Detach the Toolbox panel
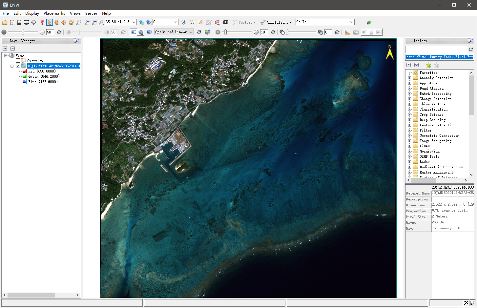The height and width of the screenshot is (308, 477). coord(471,41)
